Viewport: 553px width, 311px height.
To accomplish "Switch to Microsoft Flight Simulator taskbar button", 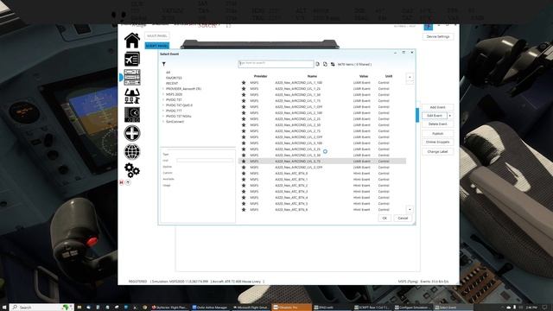I will pos(251,308).
